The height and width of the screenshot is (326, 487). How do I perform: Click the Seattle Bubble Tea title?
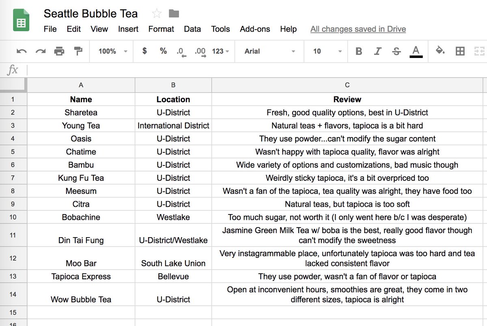(x=91, y=13)
